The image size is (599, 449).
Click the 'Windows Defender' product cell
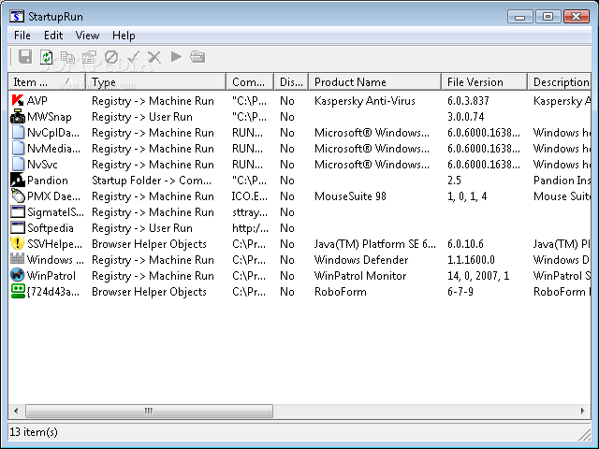(361, 260)
